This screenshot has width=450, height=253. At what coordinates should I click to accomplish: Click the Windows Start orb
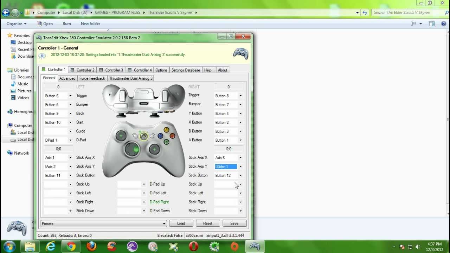tap(9, 246)
